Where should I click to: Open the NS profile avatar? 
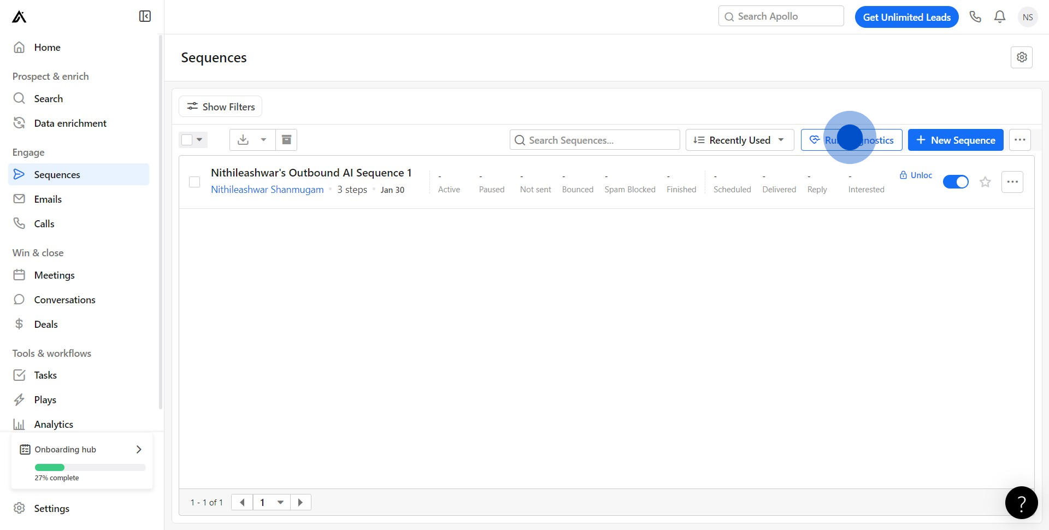coord(1028,17)
